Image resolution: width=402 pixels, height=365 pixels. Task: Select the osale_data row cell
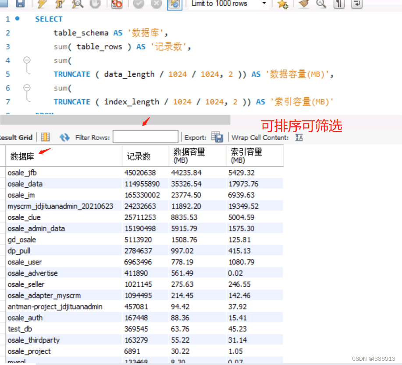pyautogui.click(x=64, y=184)
